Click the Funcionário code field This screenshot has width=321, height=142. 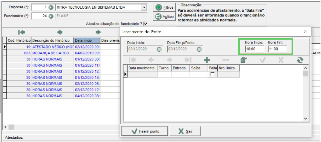[40, 16]
